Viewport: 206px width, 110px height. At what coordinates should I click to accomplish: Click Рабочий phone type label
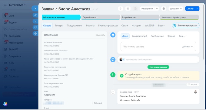tap(98, 103)
